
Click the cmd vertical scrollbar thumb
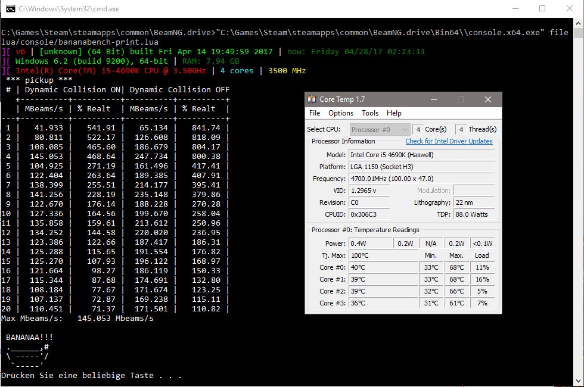(578, 33)
